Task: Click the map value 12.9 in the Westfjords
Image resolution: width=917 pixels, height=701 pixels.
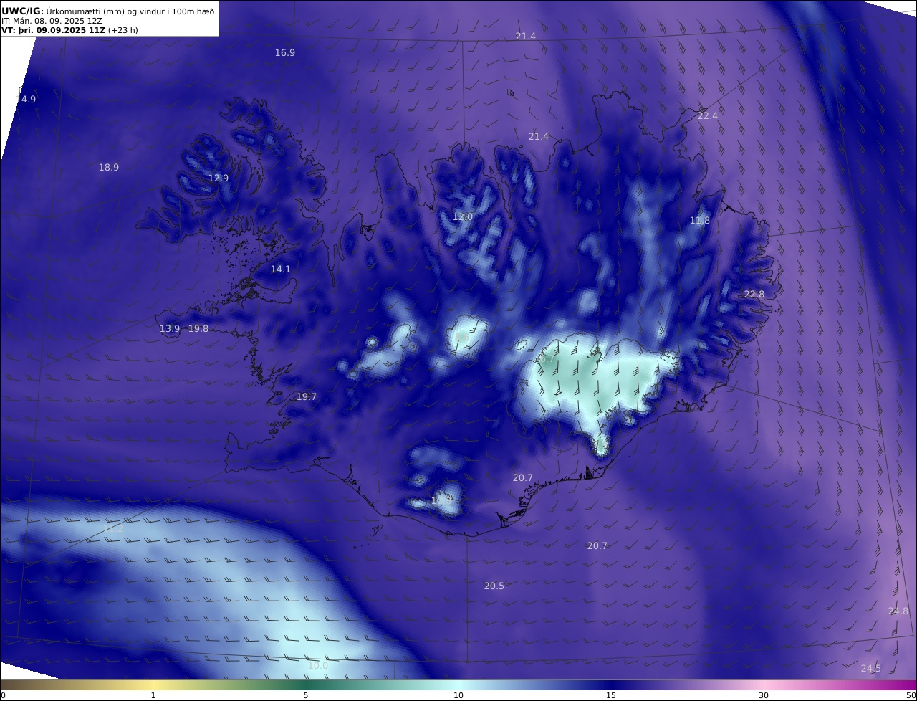Action: [219, 178]
